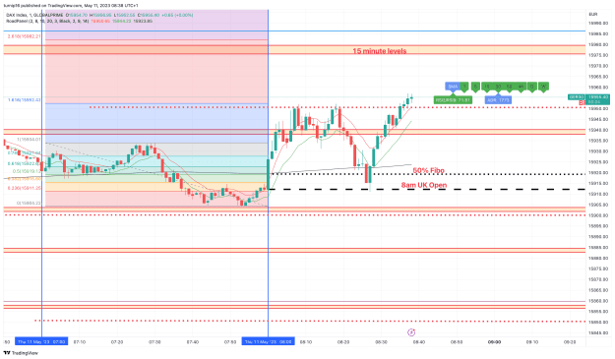Image resolution: width=615 pixels, height=359 pixels.
Task: Click the TradingView logo at bottom left
Action: pyautogui.click(x=21, y=353)
